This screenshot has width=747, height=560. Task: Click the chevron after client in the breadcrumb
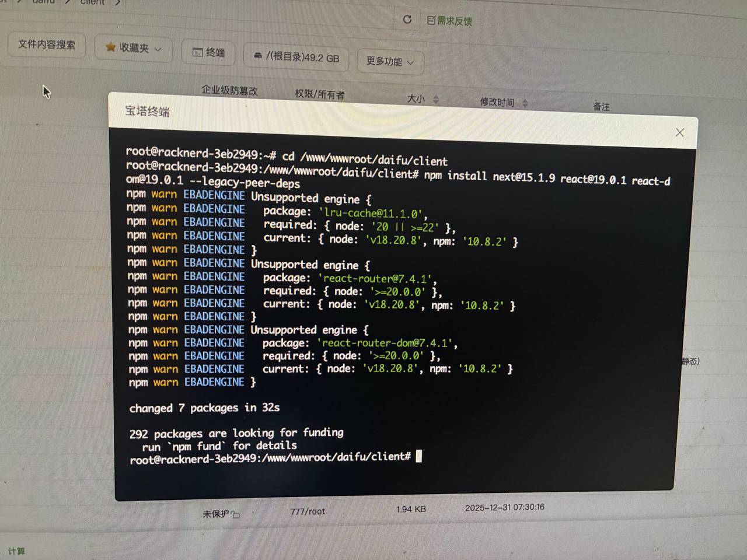[x=118, y=2]
